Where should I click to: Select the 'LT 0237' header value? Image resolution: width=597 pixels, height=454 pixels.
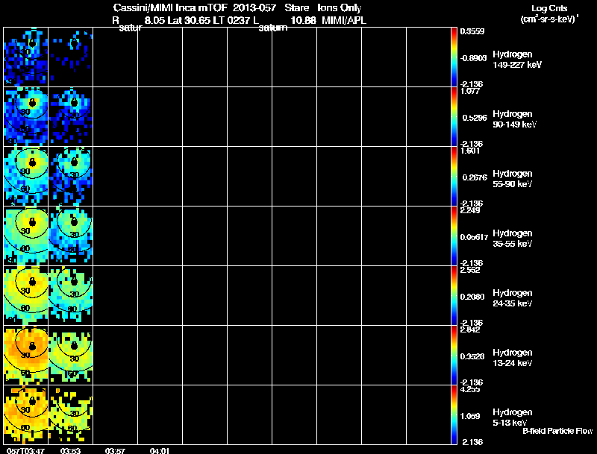click(x=233, y=20)
